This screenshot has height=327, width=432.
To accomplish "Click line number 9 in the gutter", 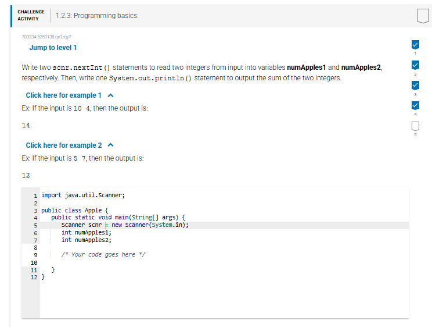I will pos(35,255).
